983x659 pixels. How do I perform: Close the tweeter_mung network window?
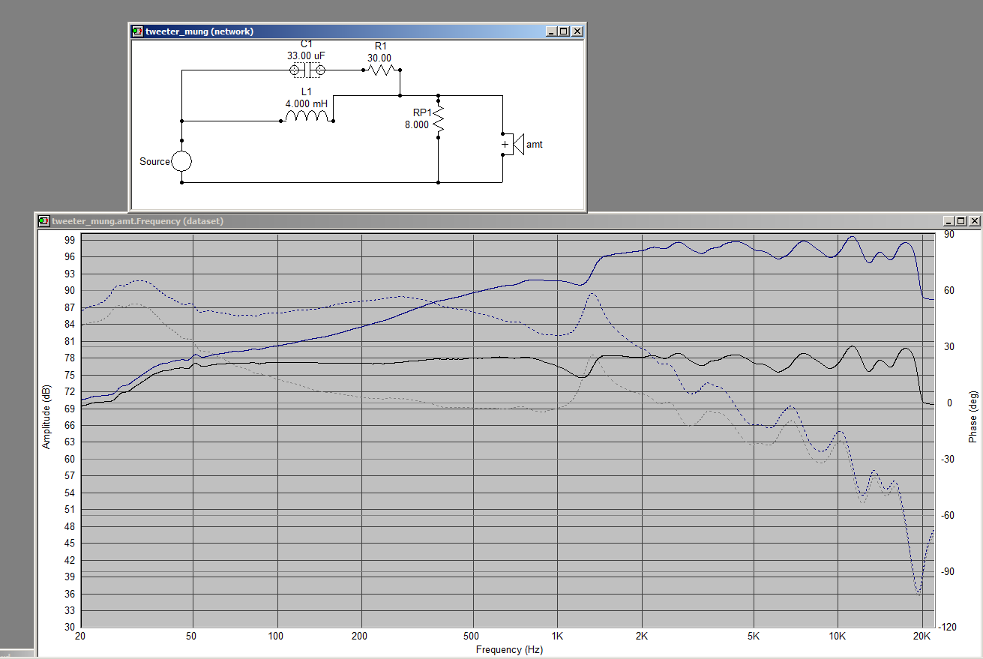point(577,31)
